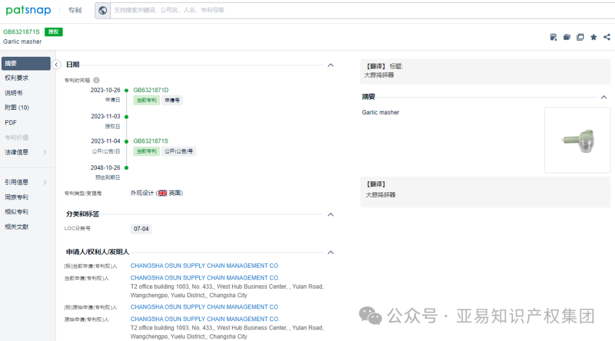The width and height of the screenshot is (615, 341).
Task: Open 相似专利 in sidebar
Action: (x=17, y=212)
